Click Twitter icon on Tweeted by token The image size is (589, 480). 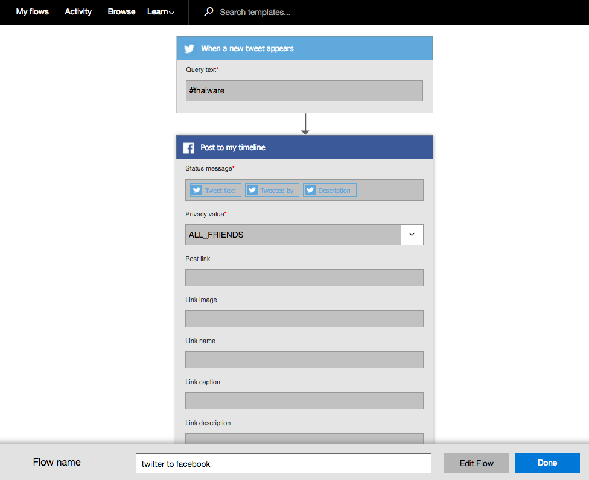coord(252,191)
